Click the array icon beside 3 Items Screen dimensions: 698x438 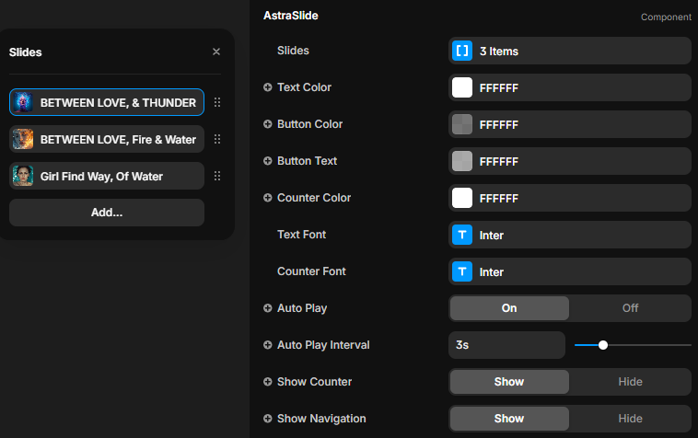[462, 51]
